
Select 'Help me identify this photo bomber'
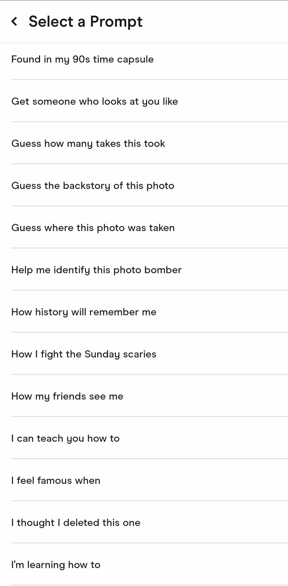144,270
